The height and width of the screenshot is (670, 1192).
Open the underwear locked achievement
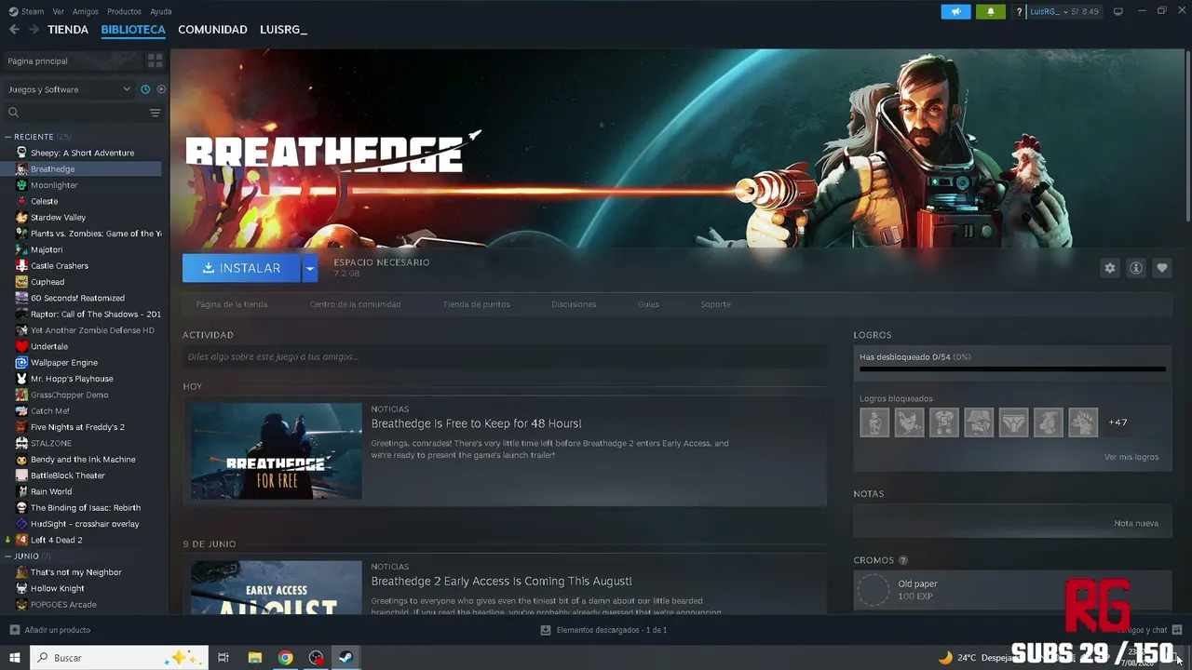point(1013,422)
